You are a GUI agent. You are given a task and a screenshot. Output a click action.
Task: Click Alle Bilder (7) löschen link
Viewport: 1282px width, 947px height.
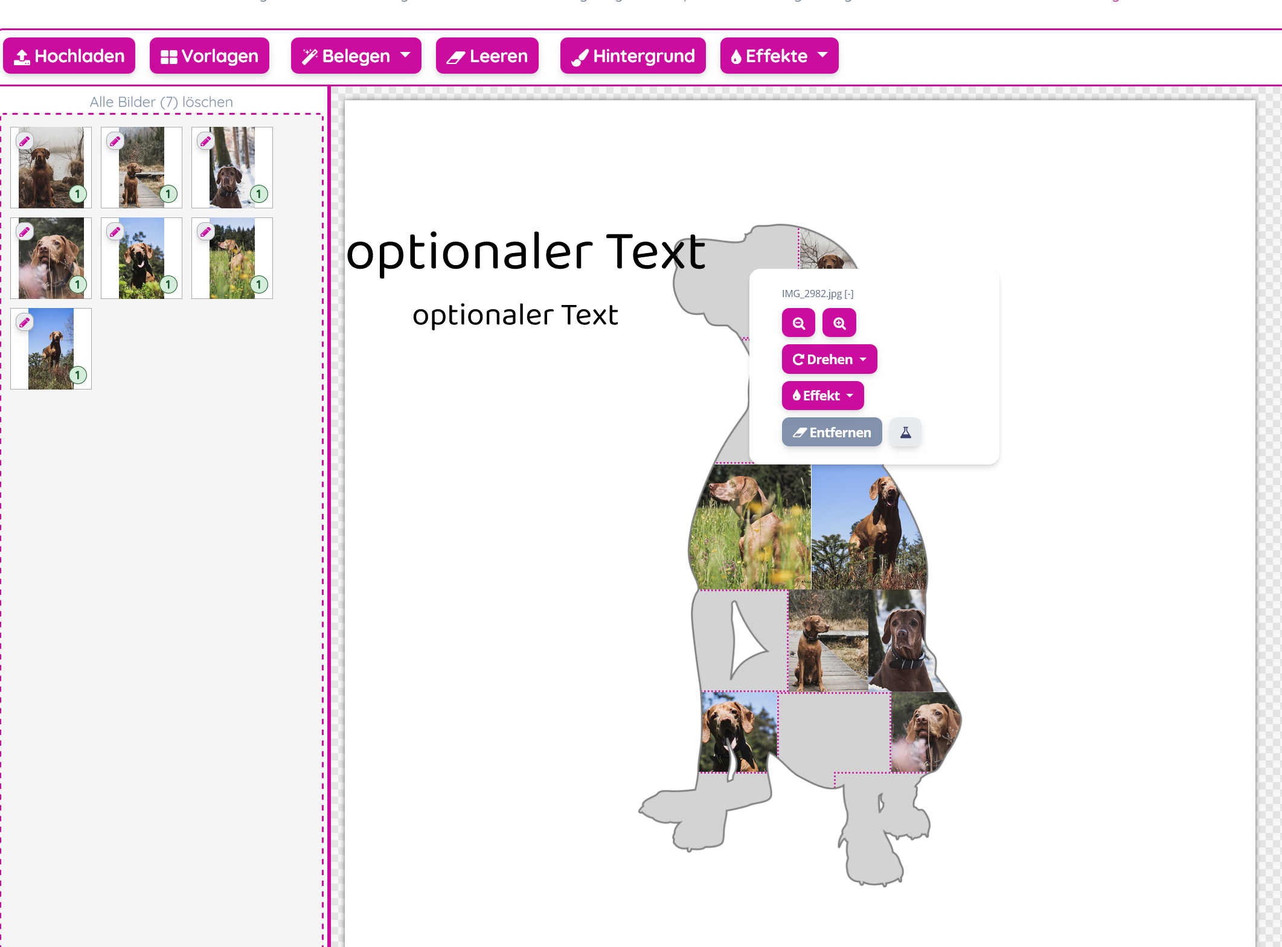(161, 102)
